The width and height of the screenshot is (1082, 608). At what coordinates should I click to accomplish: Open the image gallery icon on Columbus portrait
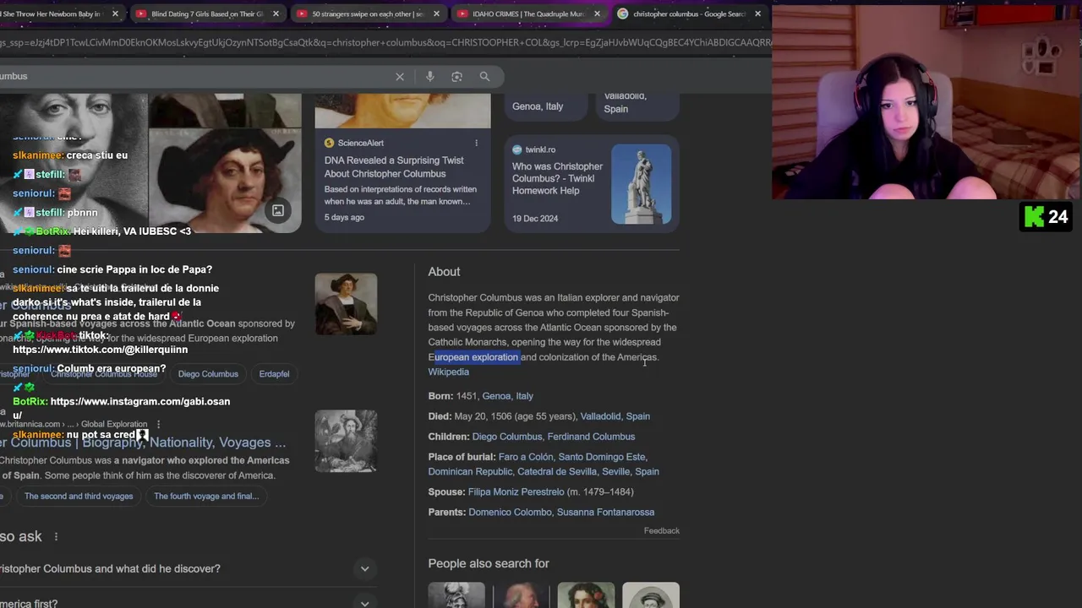pos(277,210)
